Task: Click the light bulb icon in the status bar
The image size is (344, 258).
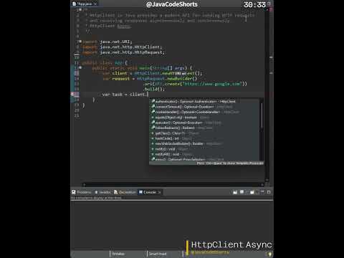Action: pos(269,254)
